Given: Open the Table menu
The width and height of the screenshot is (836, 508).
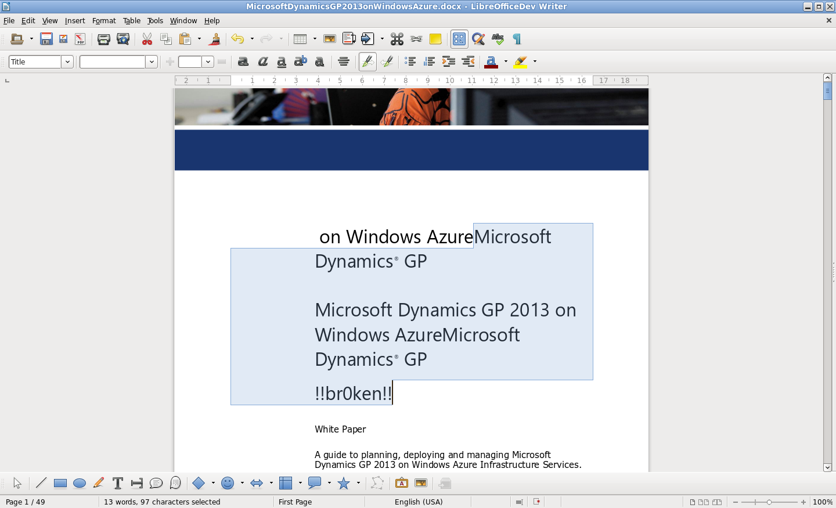Looking at the screenshot, I should [x=131, y=20].
